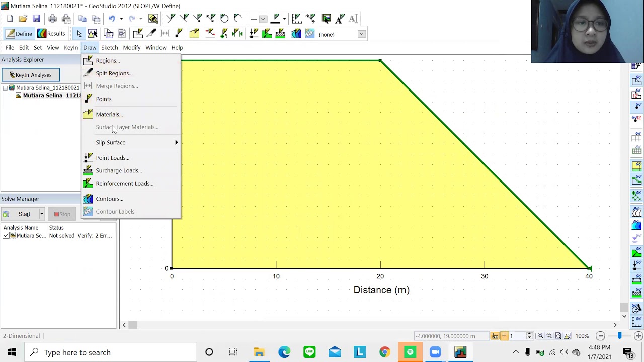644x362 pixels.
Task: Click the Draw Point Loads toolbar icon
Action: click(254, 34)
